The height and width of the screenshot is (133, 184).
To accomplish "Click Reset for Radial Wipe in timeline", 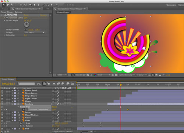I will 54,107.
